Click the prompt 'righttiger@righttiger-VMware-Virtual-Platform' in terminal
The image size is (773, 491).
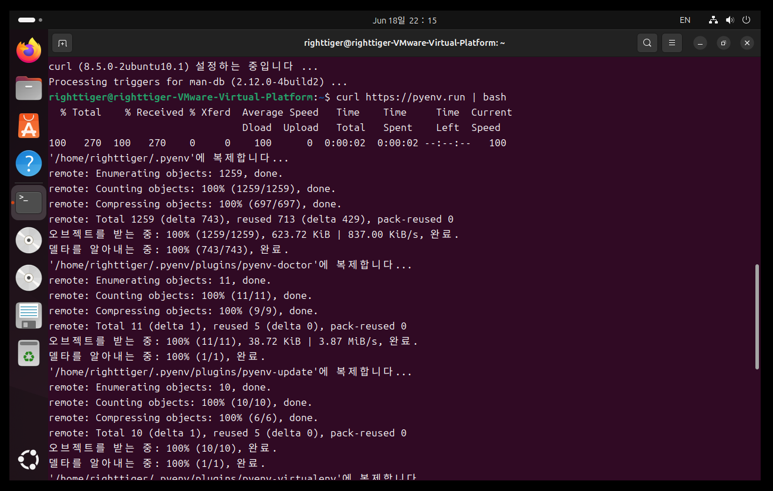(x=181, y=97)
